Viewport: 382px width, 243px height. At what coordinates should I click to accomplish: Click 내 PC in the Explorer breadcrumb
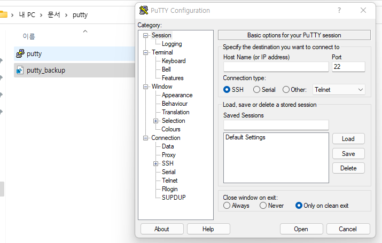[27, 15]
